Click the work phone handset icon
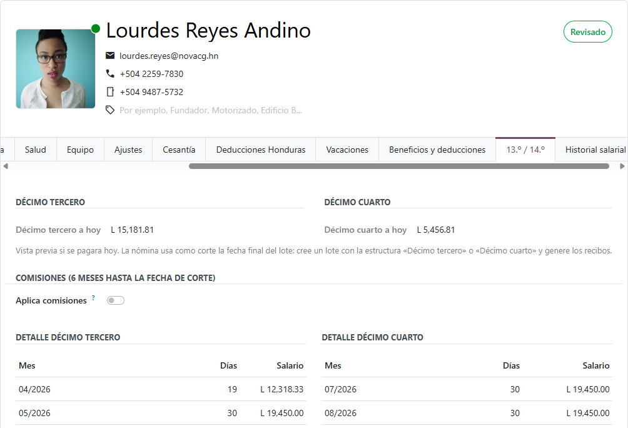The width and height of the screenshot is (628, 428). 110,73
